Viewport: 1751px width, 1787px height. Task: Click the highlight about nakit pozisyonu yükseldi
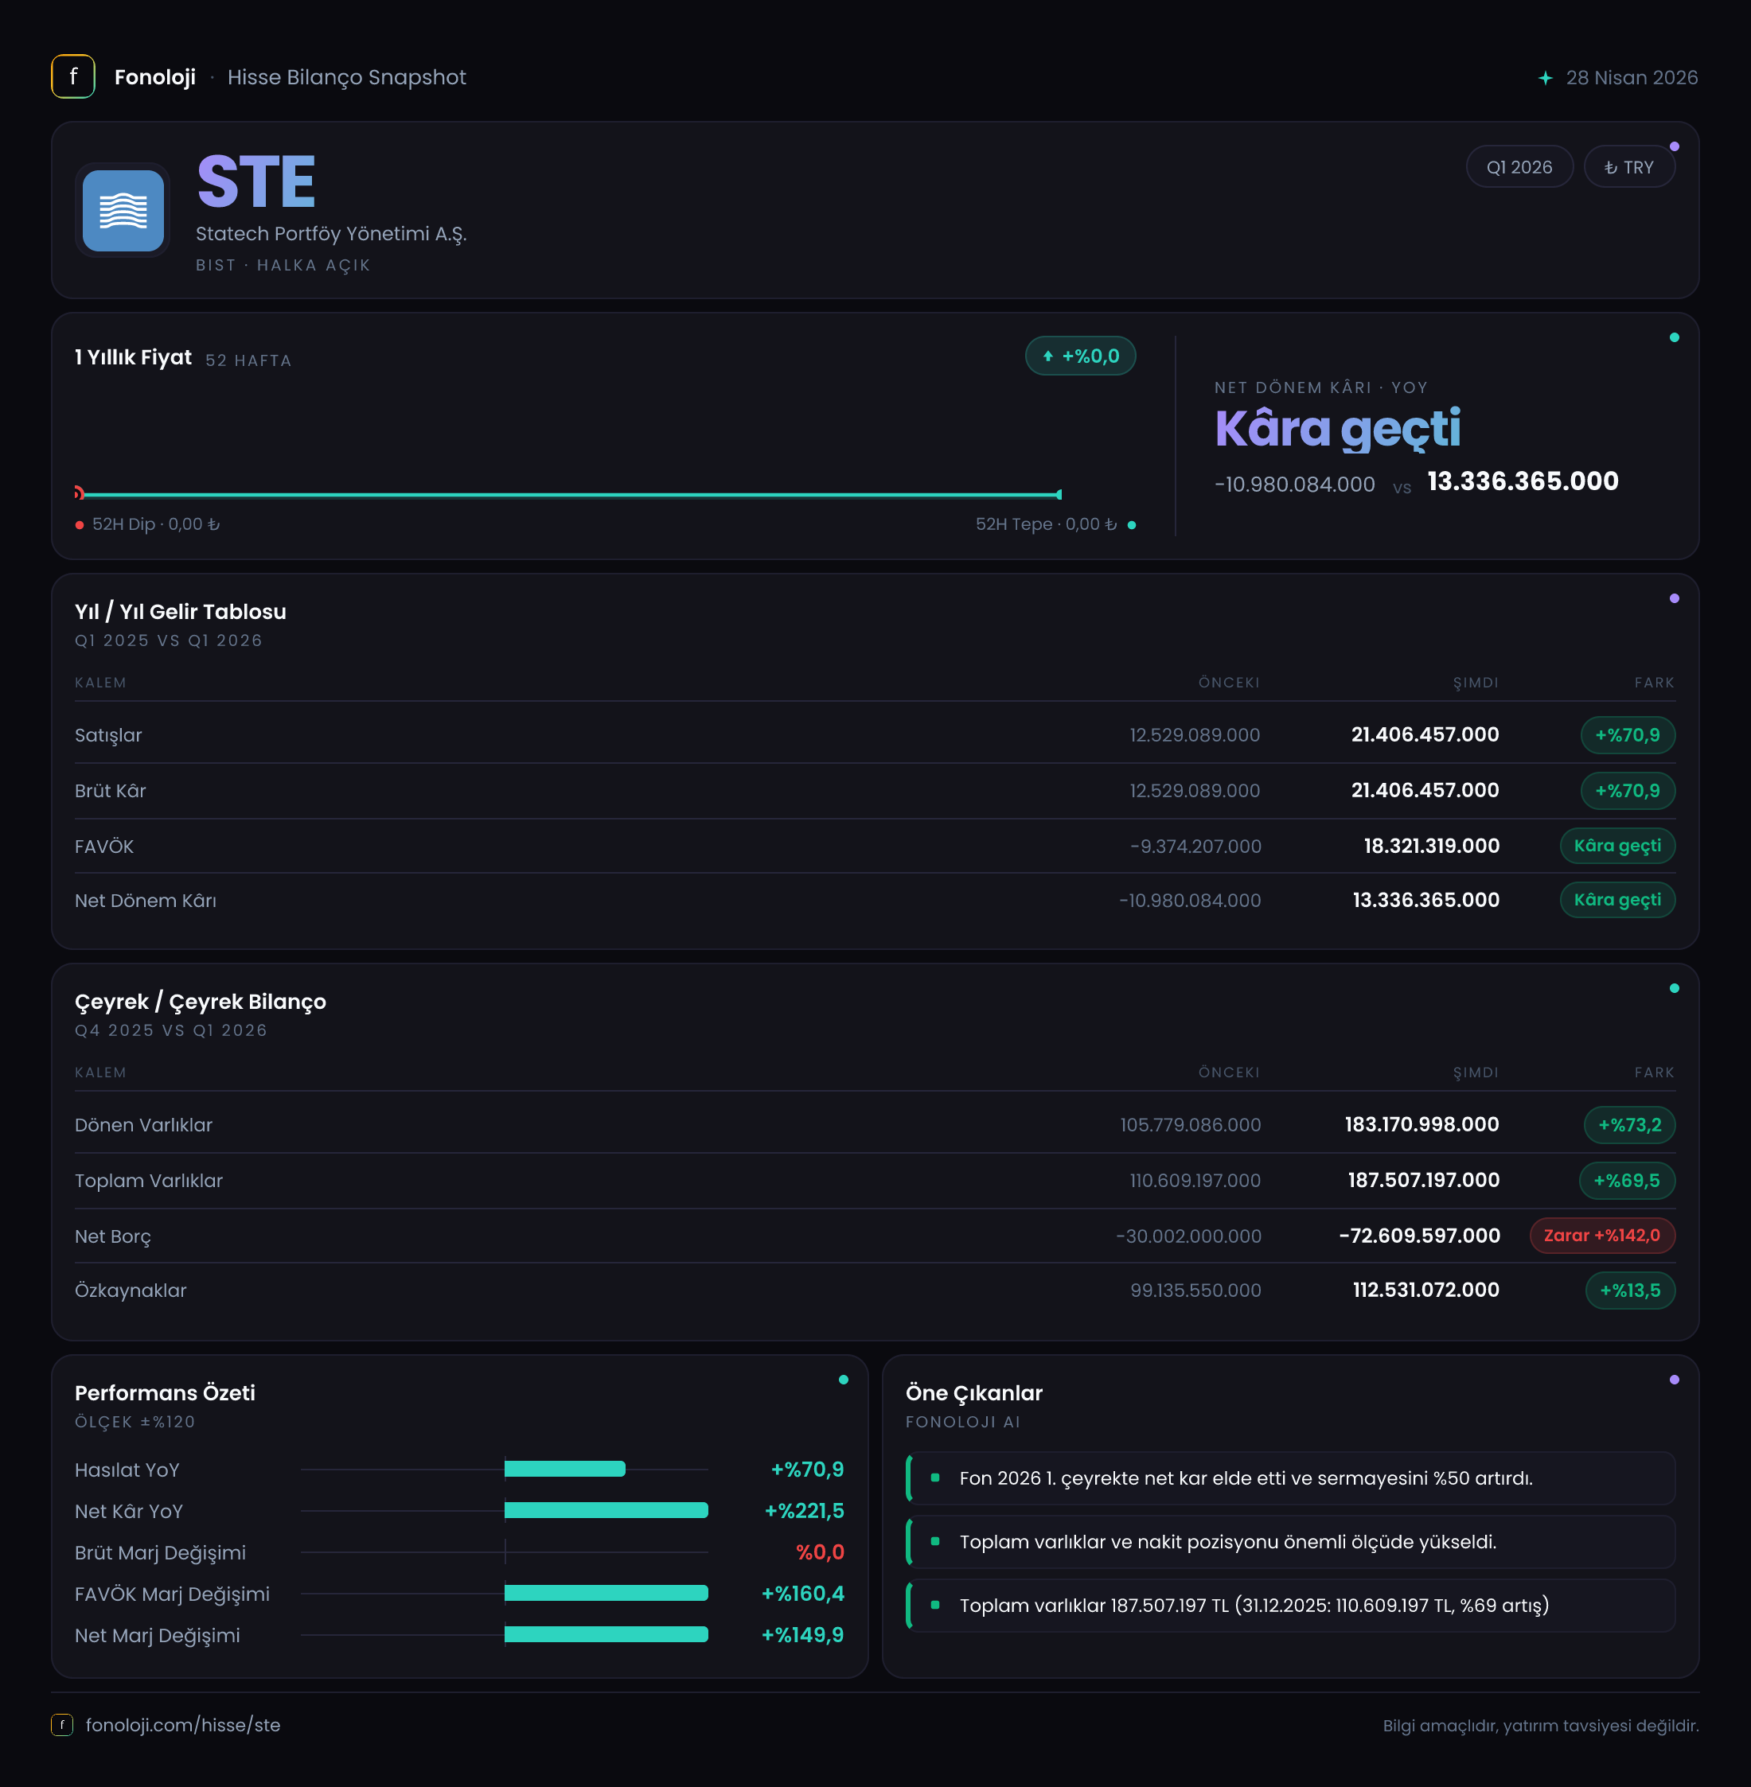[1291, 1542]
